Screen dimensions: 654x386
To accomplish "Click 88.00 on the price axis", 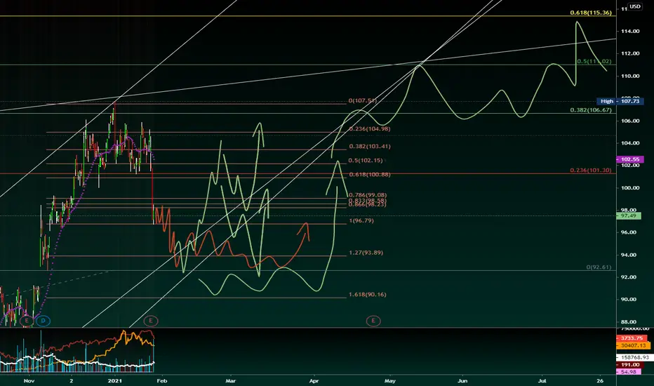I will (x=630, y=322).
